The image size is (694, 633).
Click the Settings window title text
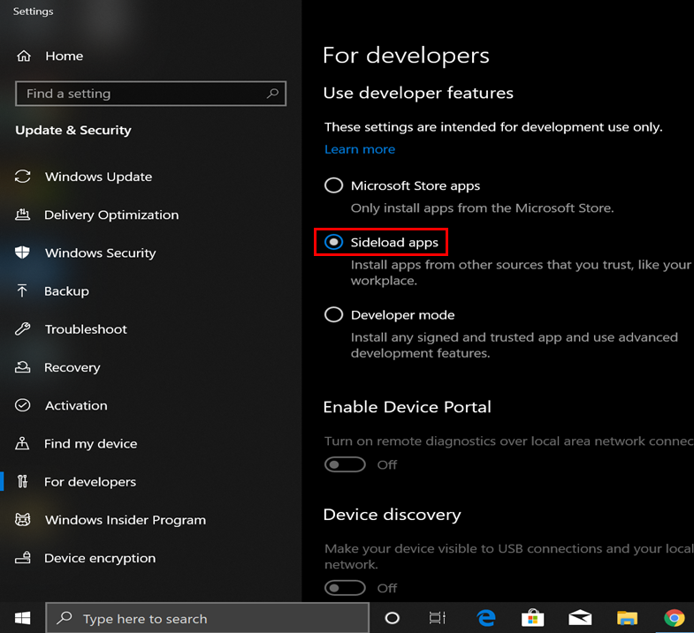pyautogui.click(x=34, y=11)
